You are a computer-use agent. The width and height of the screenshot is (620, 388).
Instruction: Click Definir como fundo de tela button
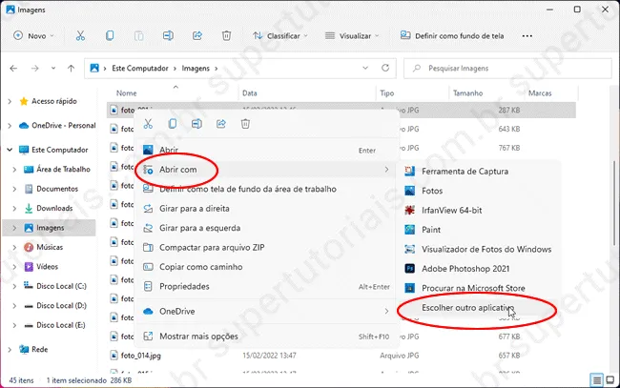tap(452, 36)
